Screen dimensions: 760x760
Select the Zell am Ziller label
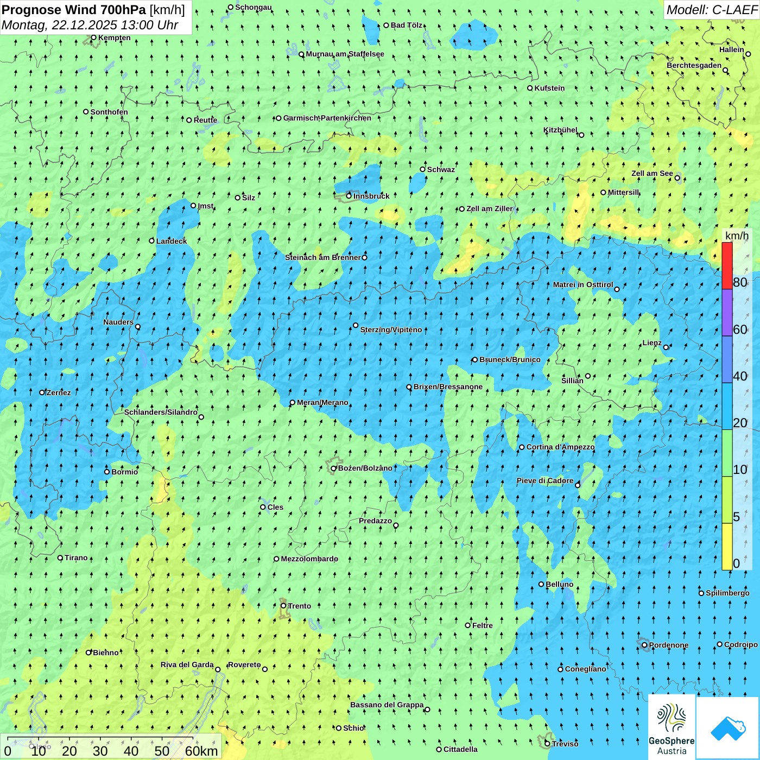coord(489,208)
